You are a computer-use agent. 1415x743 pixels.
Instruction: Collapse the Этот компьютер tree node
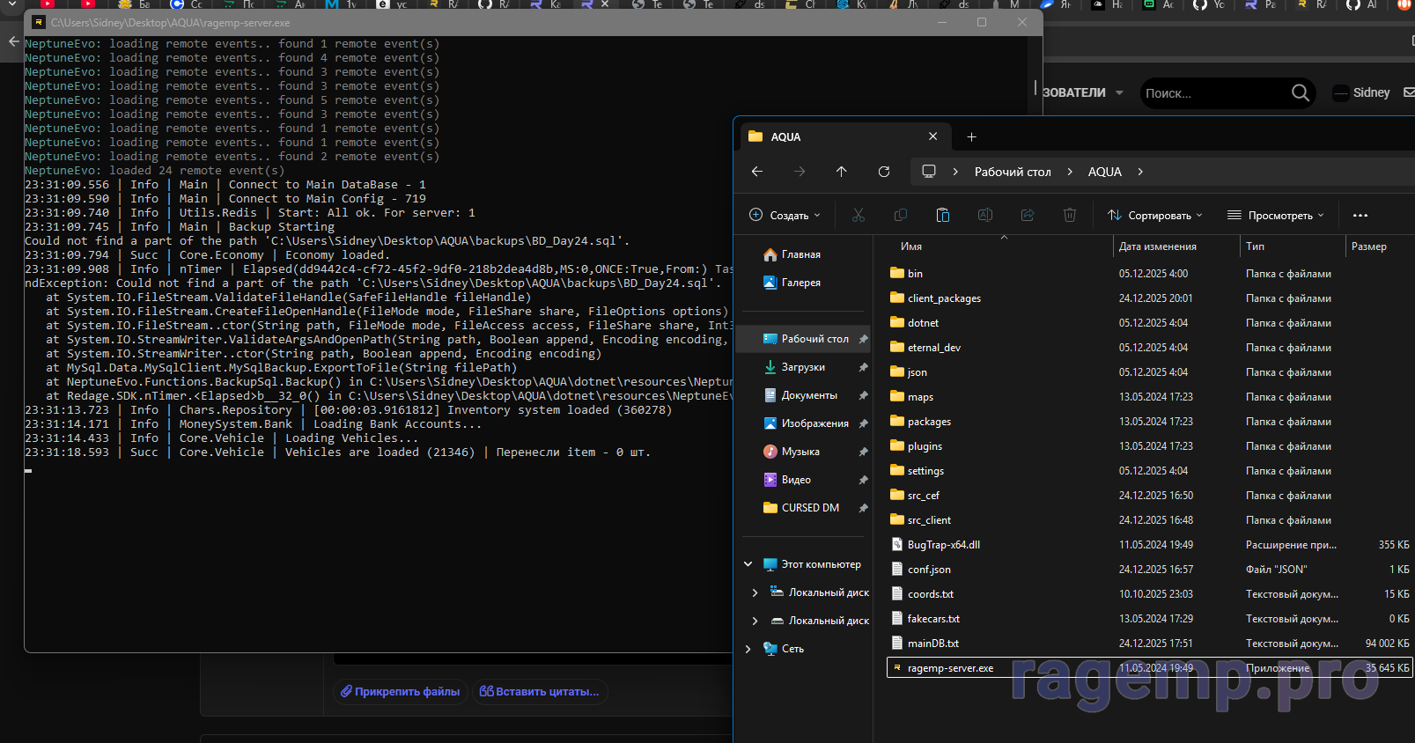(x=748, y=564)
